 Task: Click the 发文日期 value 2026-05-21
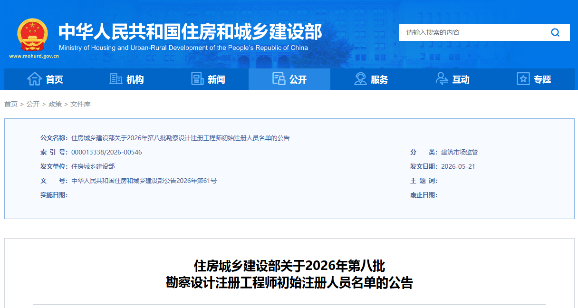(458, 166)
